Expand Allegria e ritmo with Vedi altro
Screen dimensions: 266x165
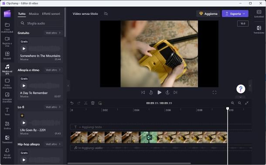[x=53, y=70]
